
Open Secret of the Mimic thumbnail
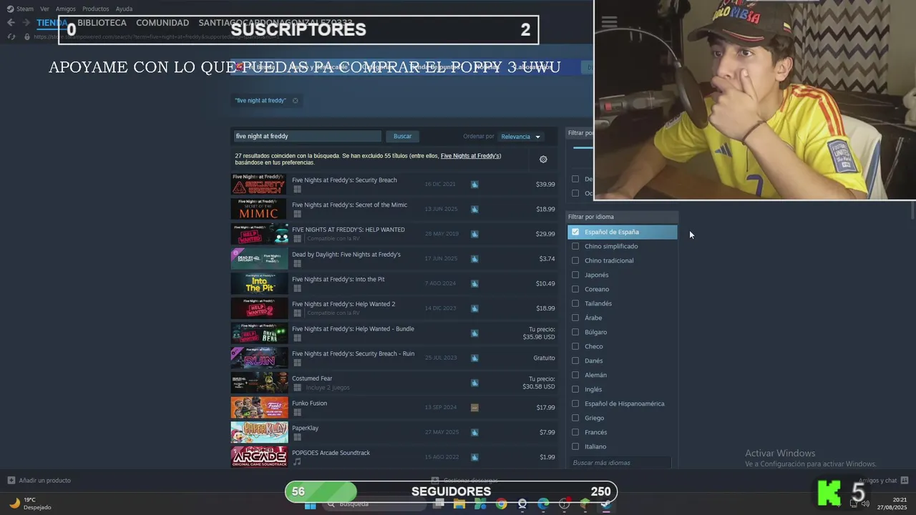click(259, 209)
